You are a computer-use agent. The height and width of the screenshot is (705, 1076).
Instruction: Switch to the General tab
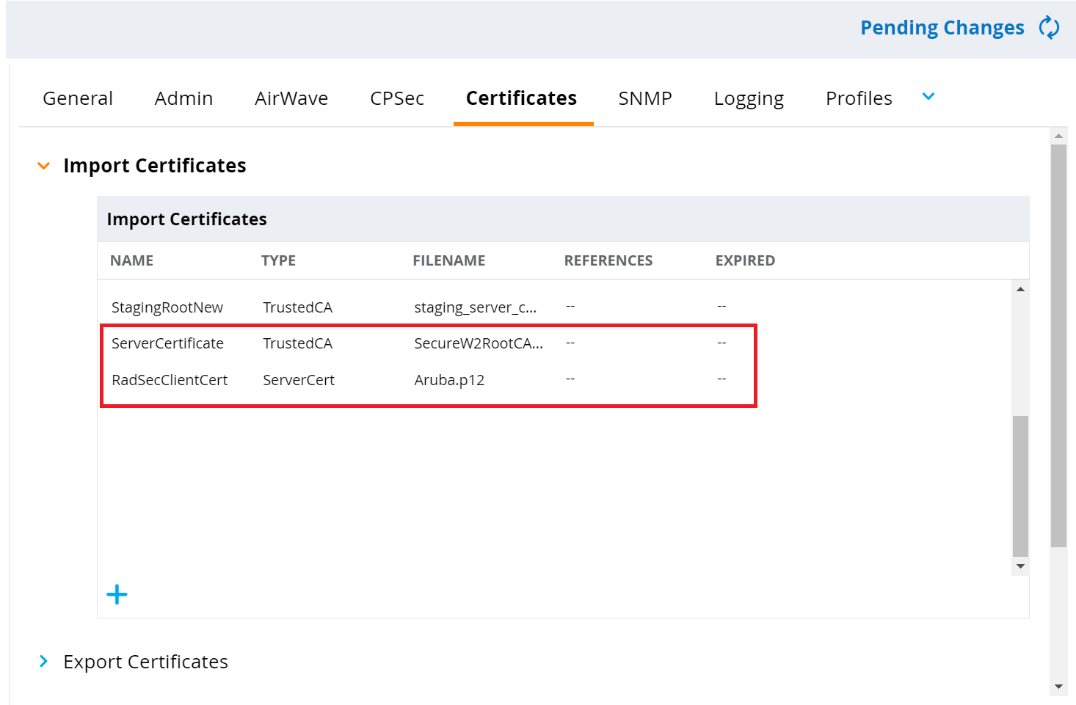pyautogui.click(x=78, y=98)
